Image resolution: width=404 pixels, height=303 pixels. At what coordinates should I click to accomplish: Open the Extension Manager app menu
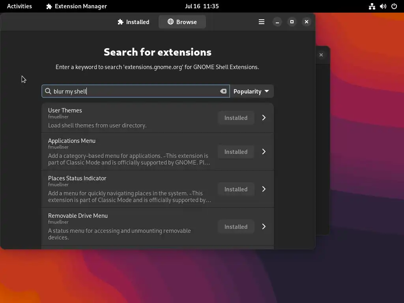coord(77,6)
